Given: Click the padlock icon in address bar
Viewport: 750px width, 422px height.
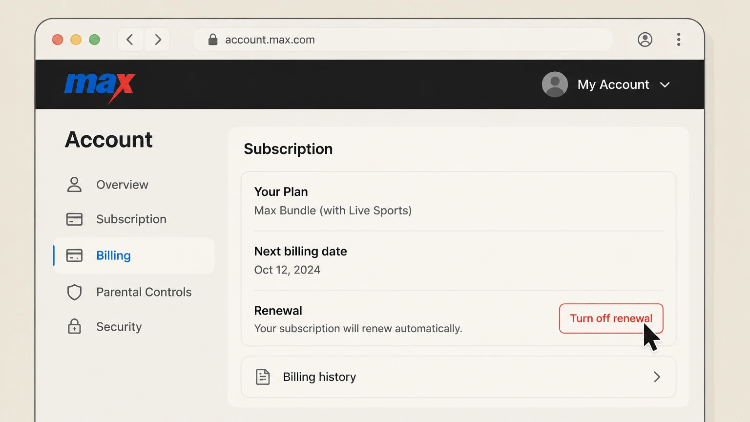Looking at the screenshot, I should 213,40.
